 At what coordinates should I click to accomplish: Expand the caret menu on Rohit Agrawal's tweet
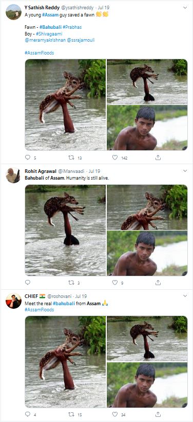click(x=185, y=171)
